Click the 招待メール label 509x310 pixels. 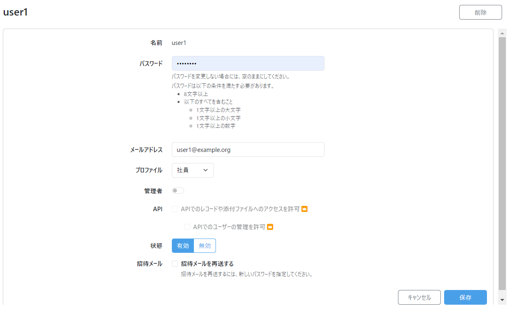(x=149, y=264)
